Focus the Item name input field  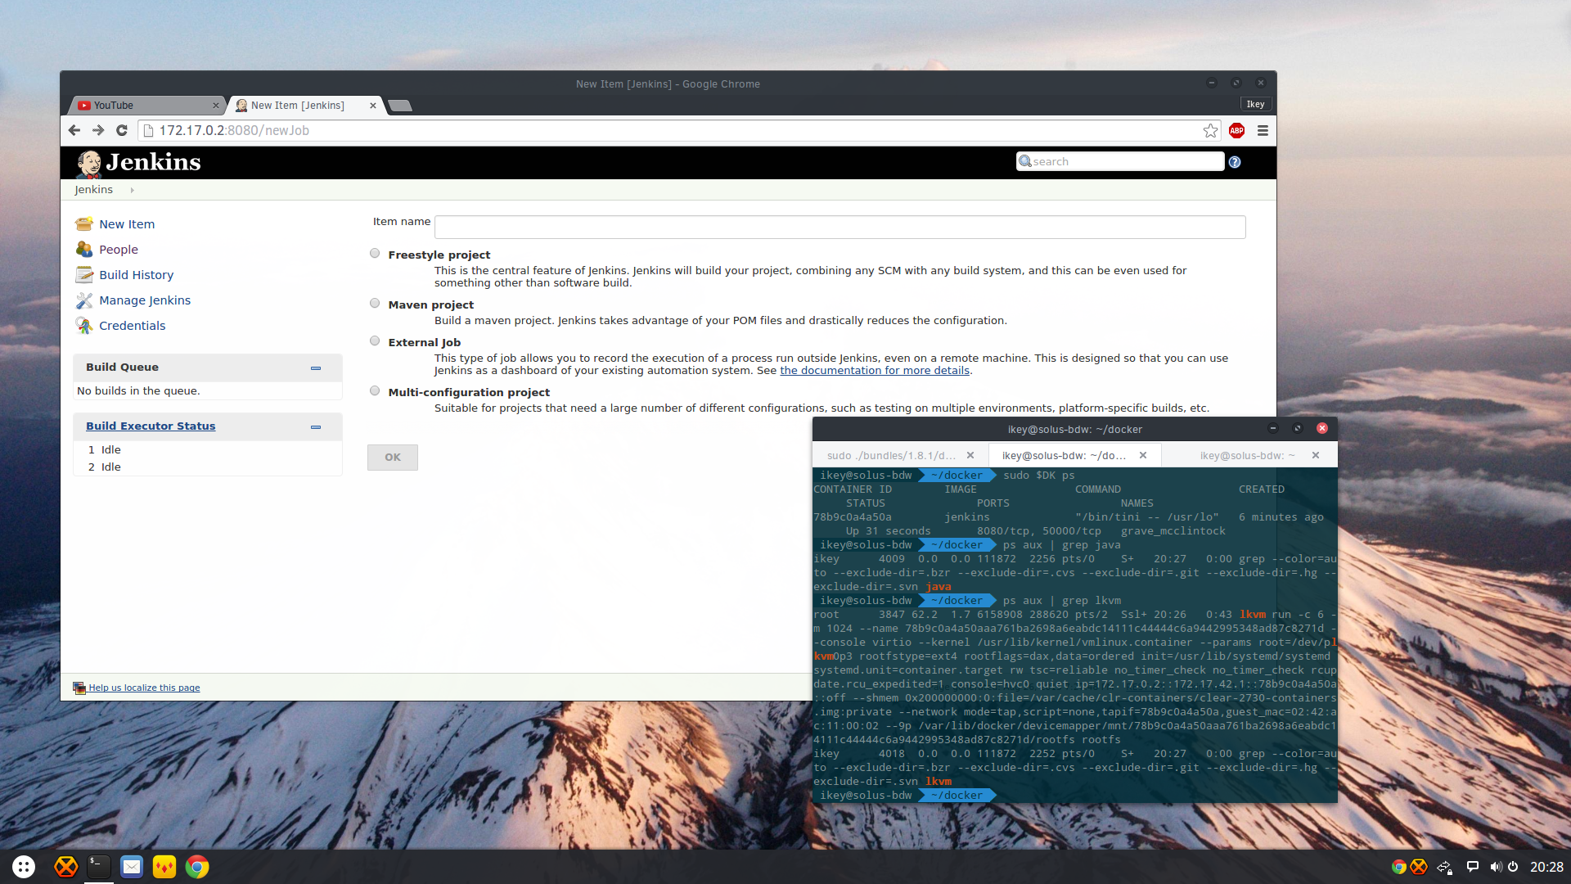(x=840, y=227)
